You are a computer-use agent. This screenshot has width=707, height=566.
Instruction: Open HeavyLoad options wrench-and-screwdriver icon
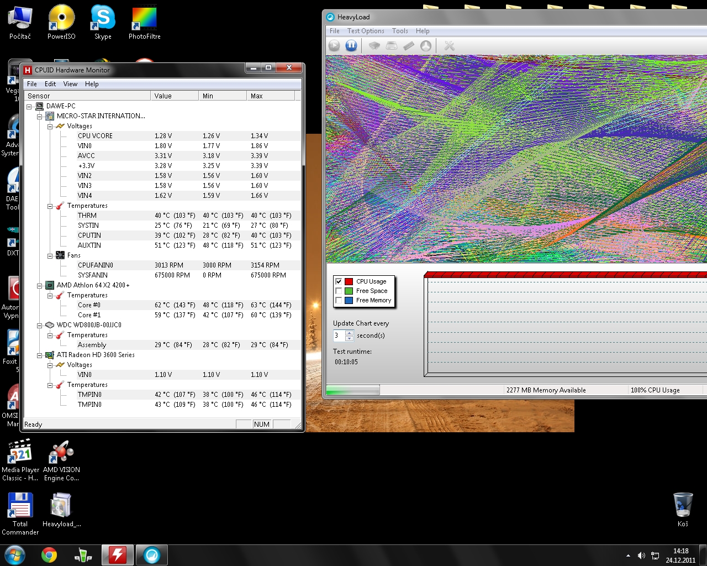450,46
